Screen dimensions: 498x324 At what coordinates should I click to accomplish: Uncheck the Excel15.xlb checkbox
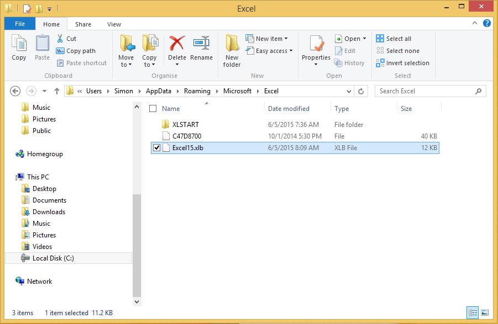click(x=156, y=148)
